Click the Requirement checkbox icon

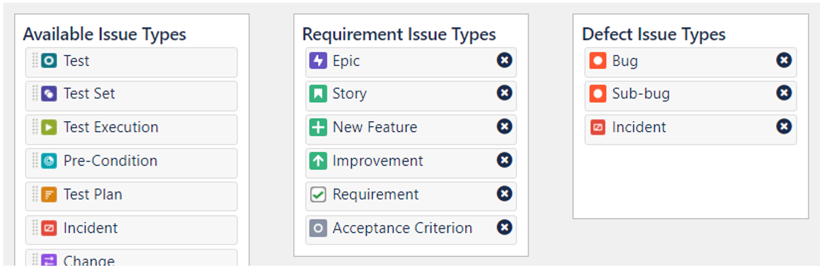(318, 195)
